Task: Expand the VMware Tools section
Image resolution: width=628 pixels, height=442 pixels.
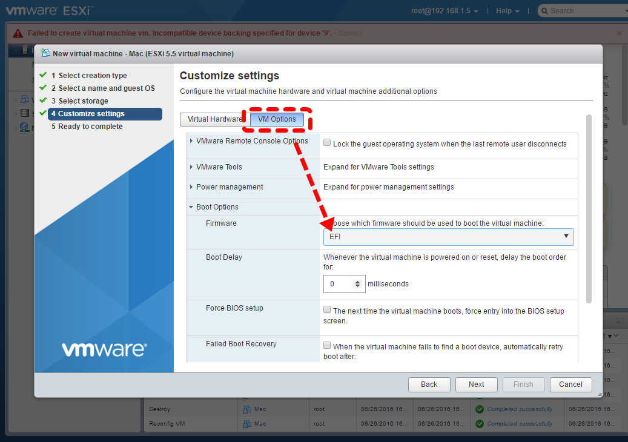Action: [x=191, y=167]
